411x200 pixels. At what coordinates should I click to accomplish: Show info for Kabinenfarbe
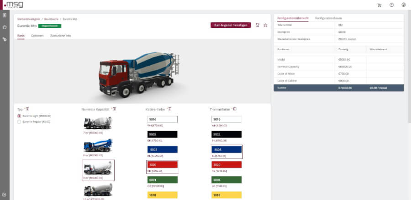tap(170, 109)
